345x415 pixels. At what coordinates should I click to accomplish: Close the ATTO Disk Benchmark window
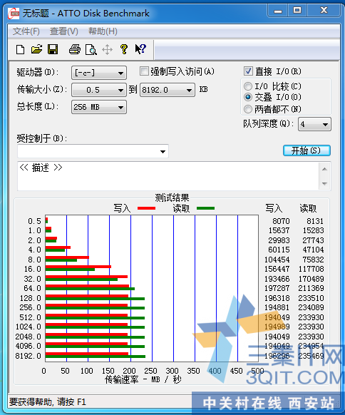point(324,11)
